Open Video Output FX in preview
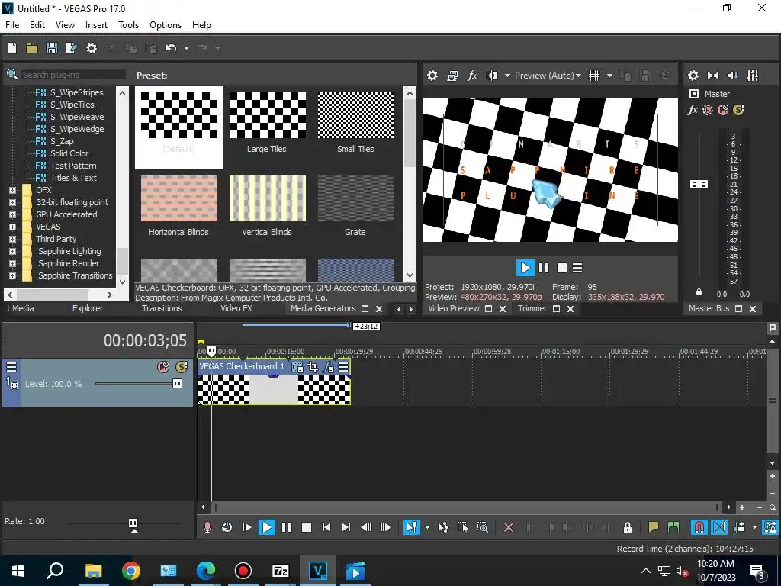The height and width of the screenshot is (586, 781). point(471,76)
